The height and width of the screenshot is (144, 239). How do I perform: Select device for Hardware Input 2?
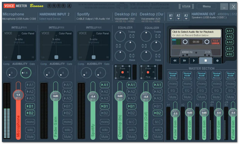point(50,19)
